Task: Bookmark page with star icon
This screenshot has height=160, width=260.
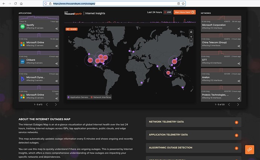Action: click(183, 3)
